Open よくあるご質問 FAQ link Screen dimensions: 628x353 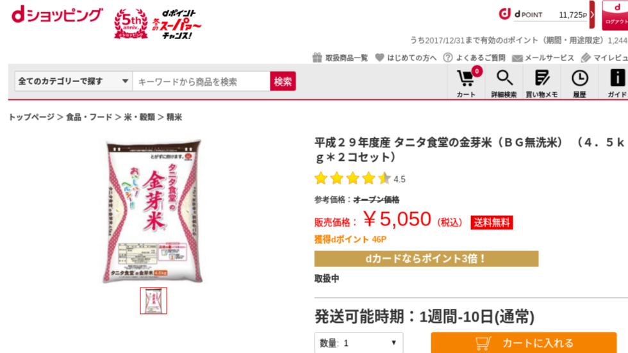[474, 58]
